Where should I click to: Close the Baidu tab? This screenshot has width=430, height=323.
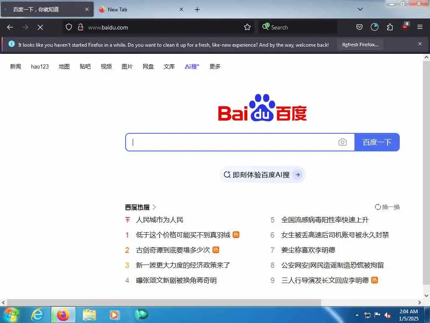(87, 9)
